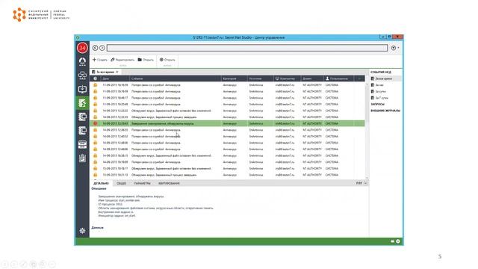Click the red alert icon on highlighted row
The height and width of the screenshot is (269, 478).
(x=95, y=123)
